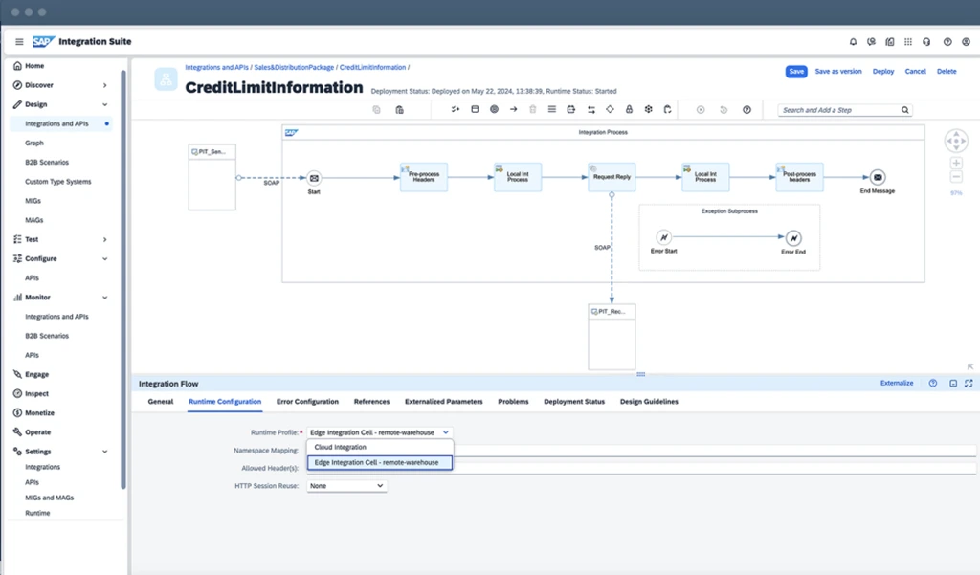Open the Validator icon in the toolbar
This screenshot has height=575, width=980.
(x=667, y=109)
